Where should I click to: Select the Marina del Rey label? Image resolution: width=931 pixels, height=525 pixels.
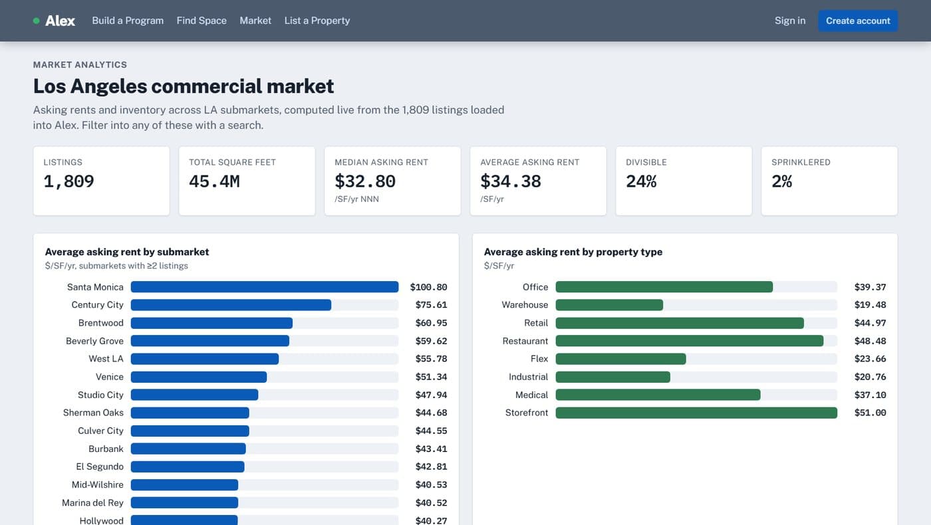point(92,502)
